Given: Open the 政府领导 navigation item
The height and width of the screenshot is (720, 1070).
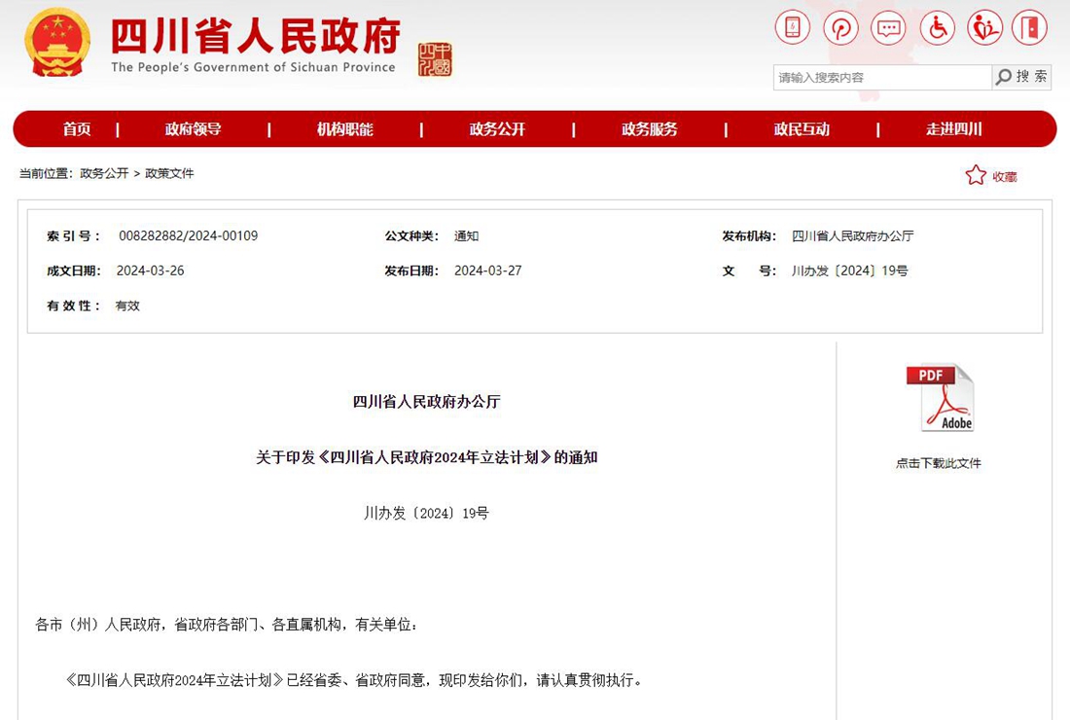Looking at the screenshot, I should [193, 129].
